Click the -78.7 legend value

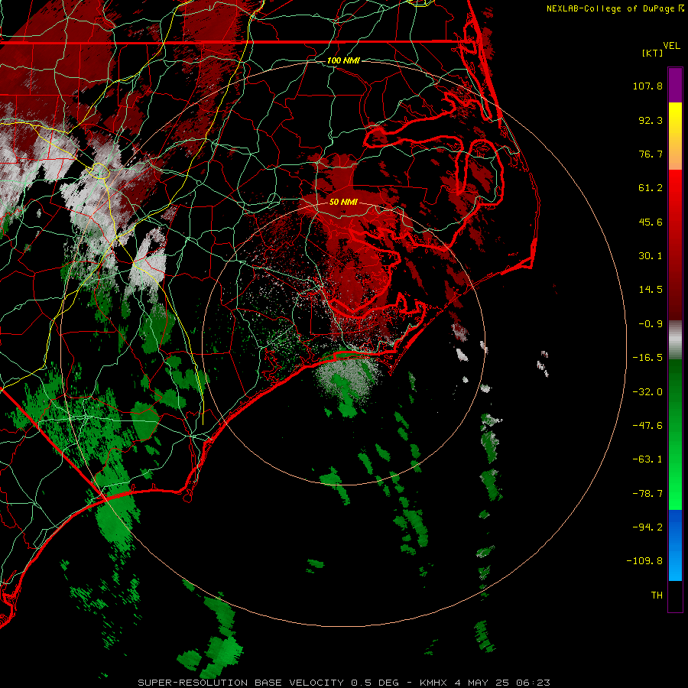[647, 494]
